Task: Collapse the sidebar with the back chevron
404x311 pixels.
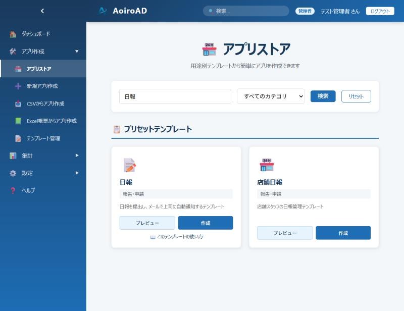Action: click(42, 11)
